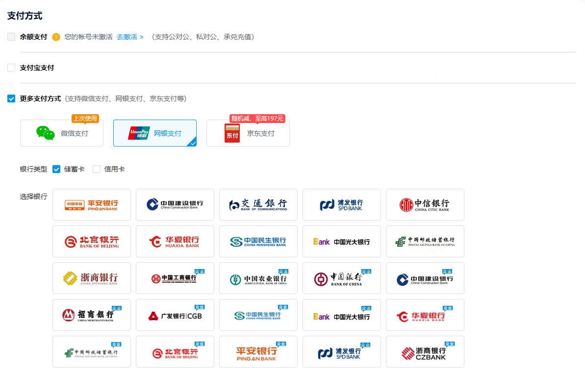
Task: Uncheck the more payment methods (更多支付方式) checkbox
Action: tap(11, 99)
